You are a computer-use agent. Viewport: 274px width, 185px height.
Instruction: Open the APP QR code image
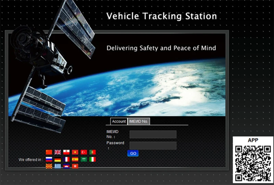253,163
